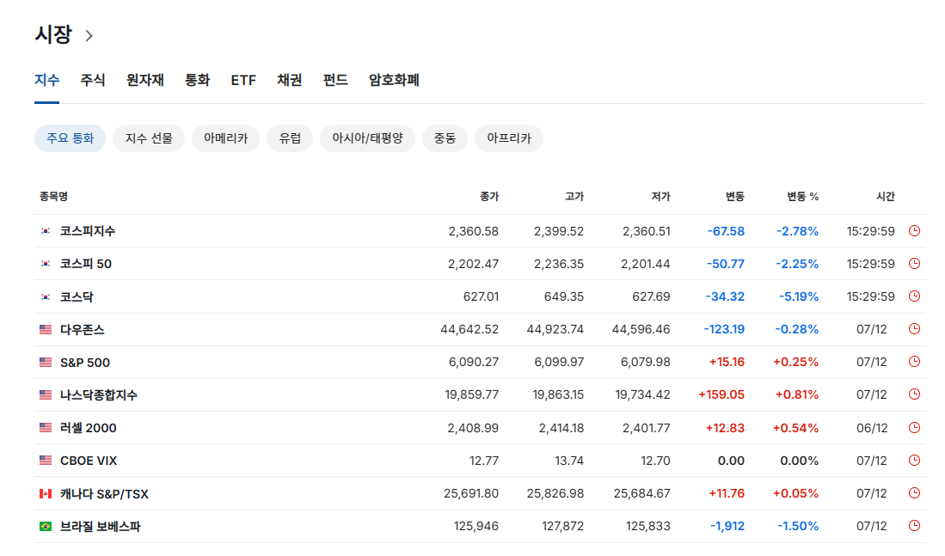Click the 2,360.58 closing value
This screenshot has width=945, height=556.
[473, 231]
